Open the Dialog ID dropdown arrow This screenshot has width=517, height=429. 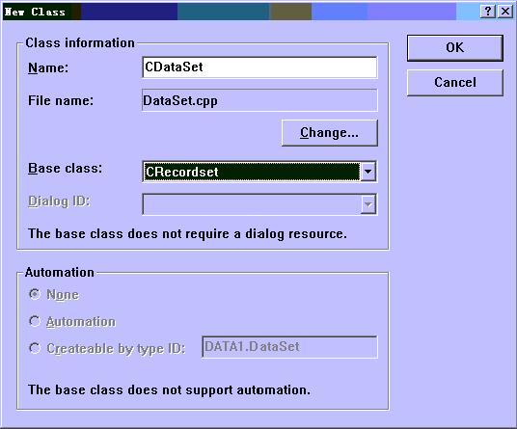coord(367,204)
